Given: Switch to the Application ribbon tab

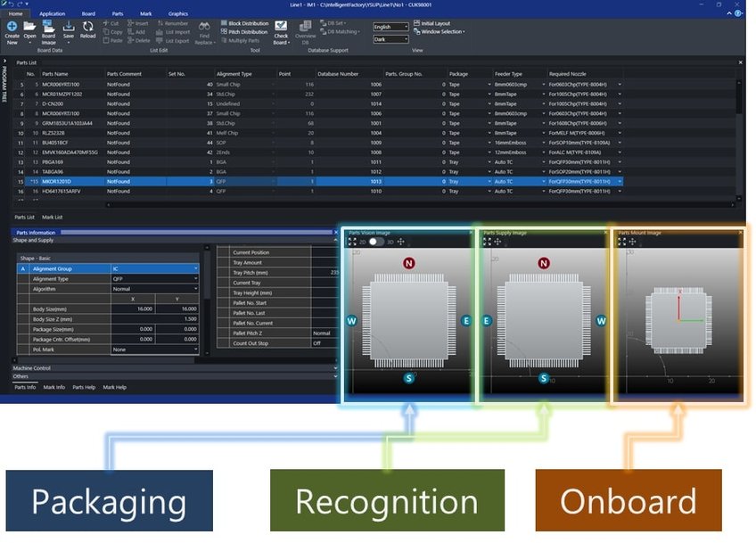Looking at the screenshot, I should (x=52, y=13).
